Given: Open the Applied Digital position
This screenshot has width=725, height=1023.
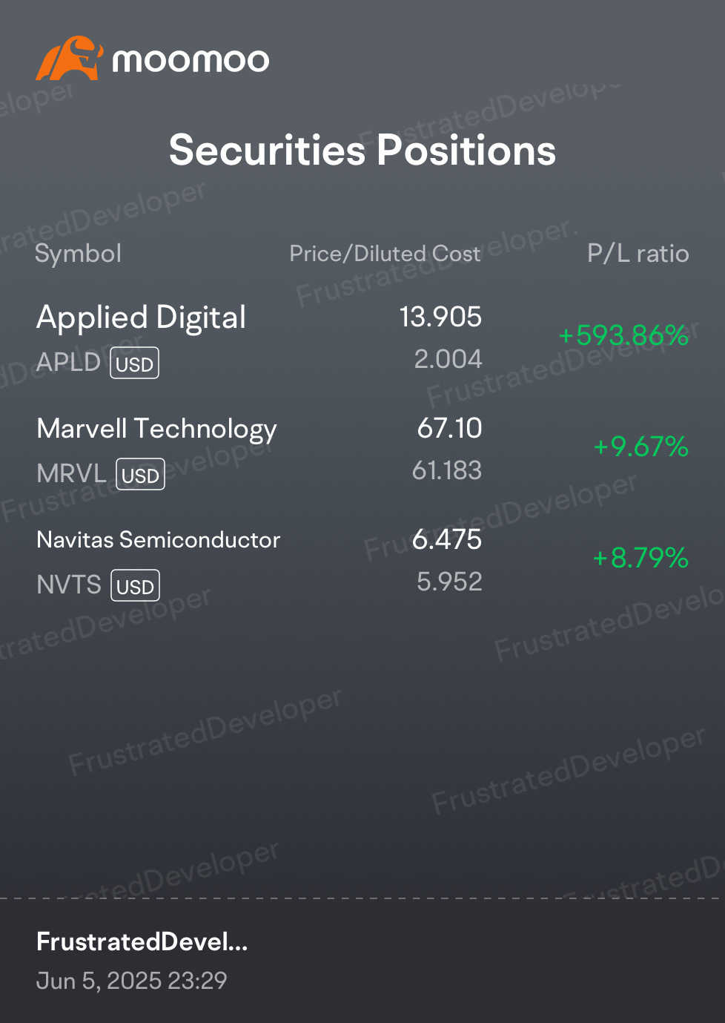Looking at the screenshot, I should pos(362,338).
